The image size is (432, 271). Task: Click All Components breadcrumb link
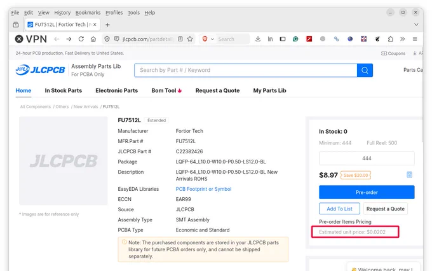(36, 107)
